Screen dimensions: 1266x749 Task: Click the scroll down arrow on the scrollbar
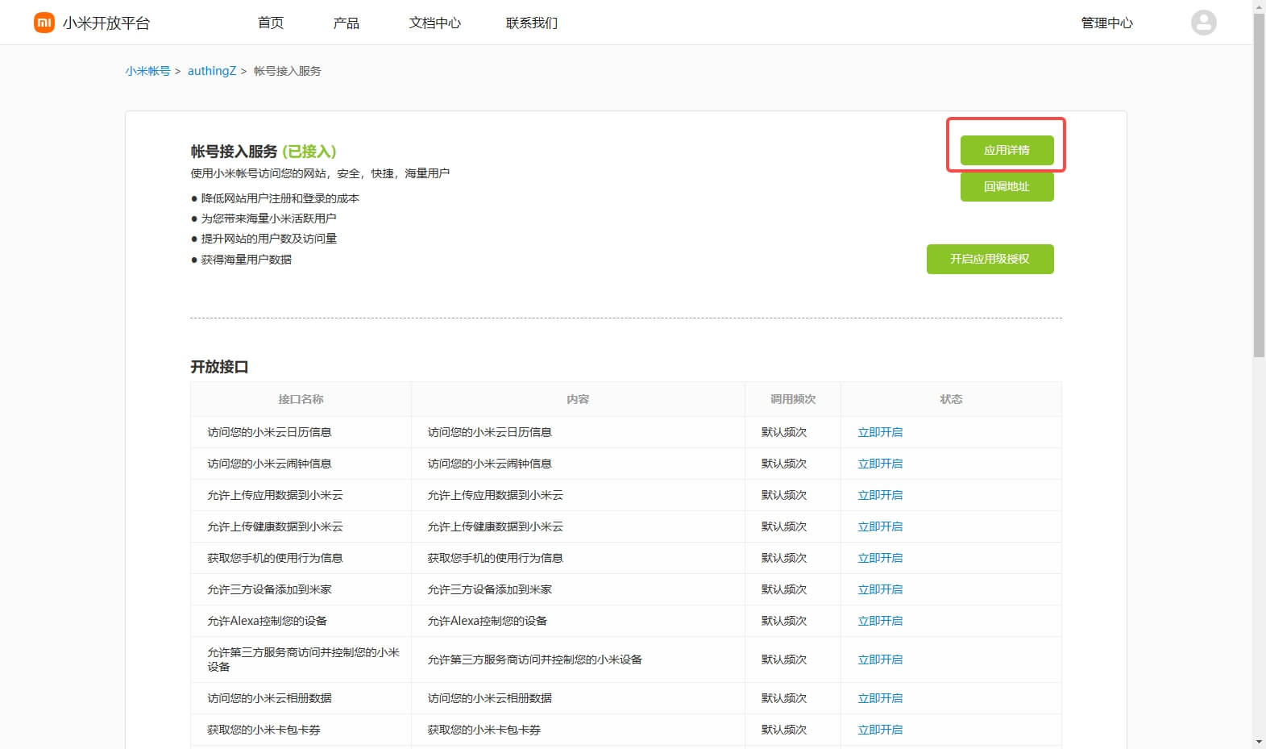1259,742
